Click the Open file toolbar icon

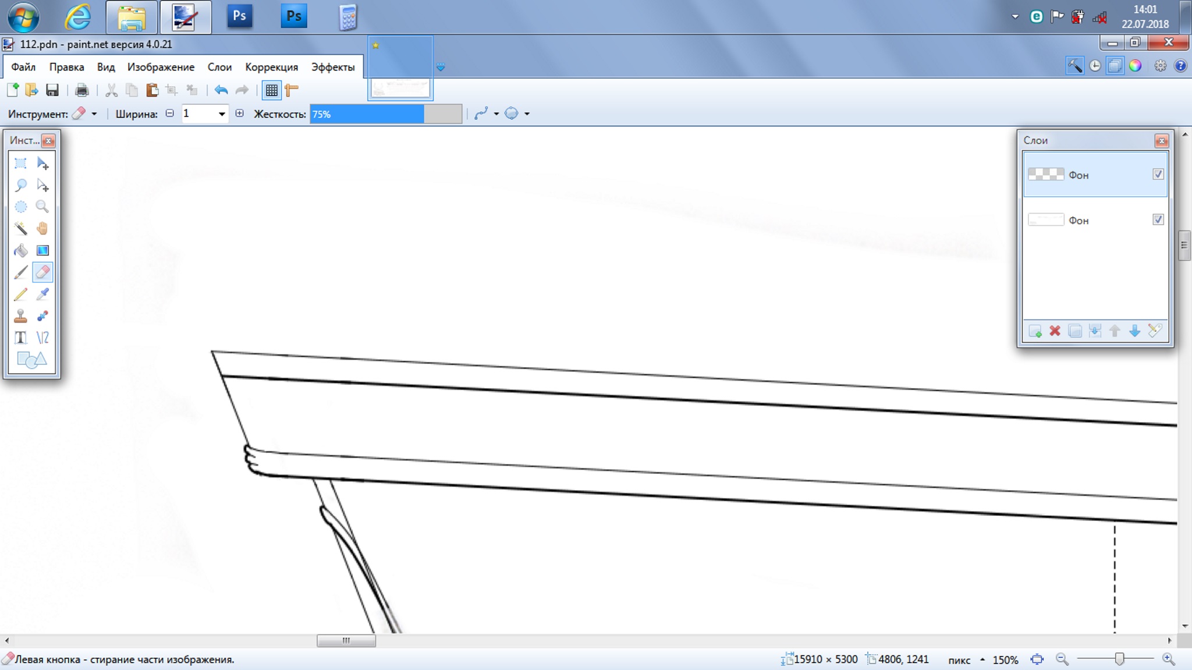pos(32,90)
